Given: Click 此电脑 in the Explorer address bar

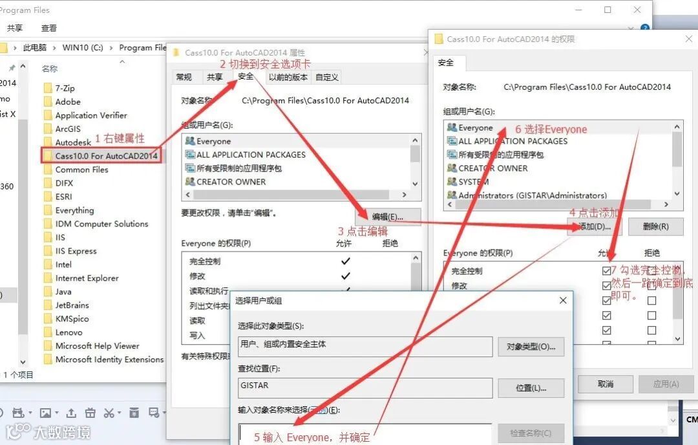Looking at the screenshot, I should point(35,48).
